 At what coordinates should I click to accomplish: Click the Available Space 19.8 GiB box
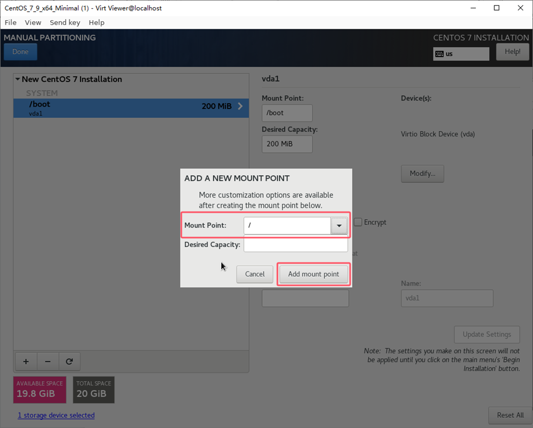pyautogui.click(x=40, y=389)
